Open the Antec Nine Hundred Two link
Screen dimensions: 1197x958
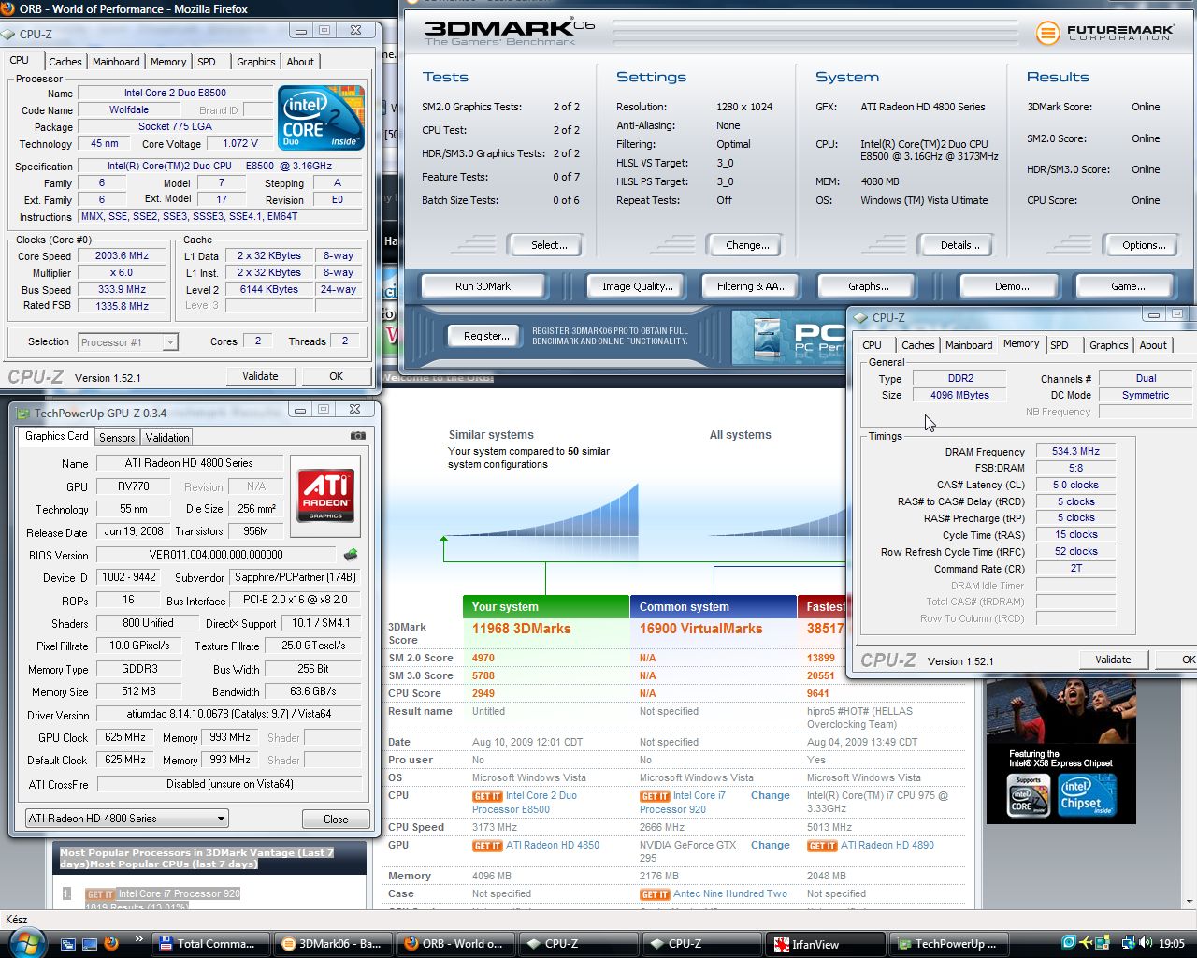(x=730, y=893)
